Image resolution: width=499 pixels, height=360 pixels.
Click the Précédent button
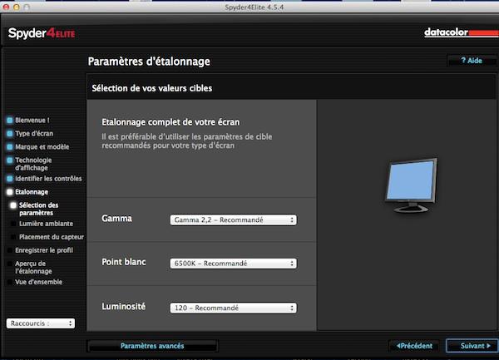point(413,345)
